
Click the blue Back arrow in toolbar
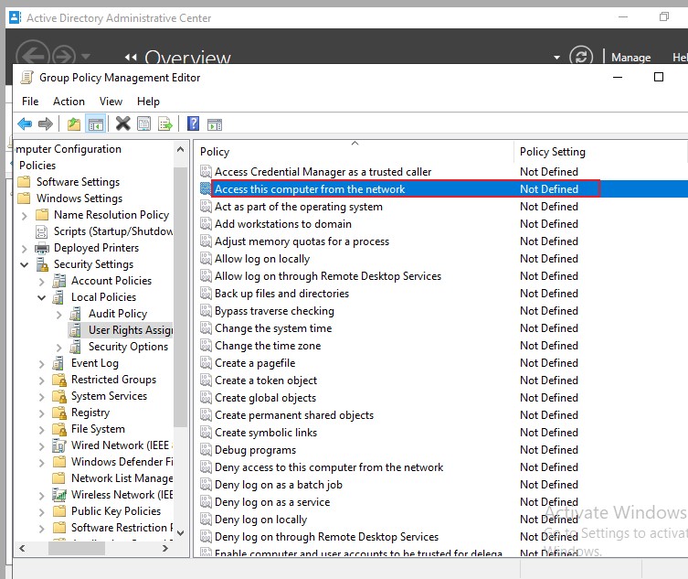click(x=25, y=124)
